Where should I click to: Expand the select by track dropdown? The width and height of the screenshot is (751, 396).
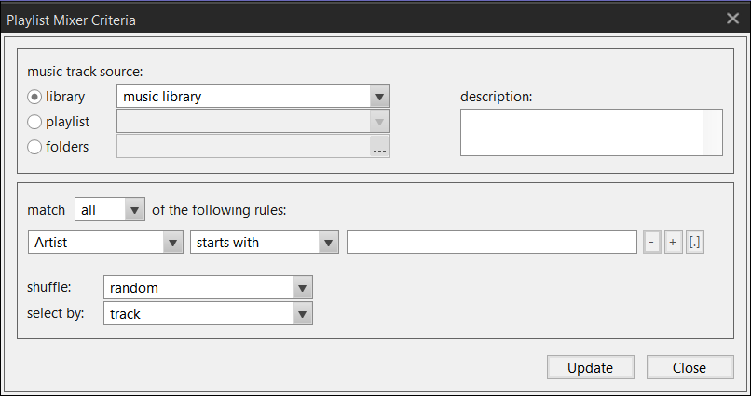[x=301, y=314]
